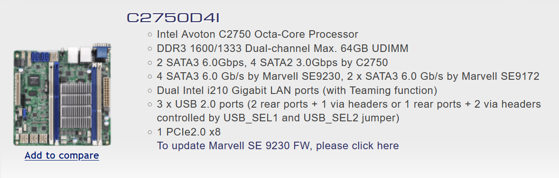559x178 pixels.
Task: Click the bullet beside 2 SATA3 6.0Gbps
Action: click(x=150, y=63)
